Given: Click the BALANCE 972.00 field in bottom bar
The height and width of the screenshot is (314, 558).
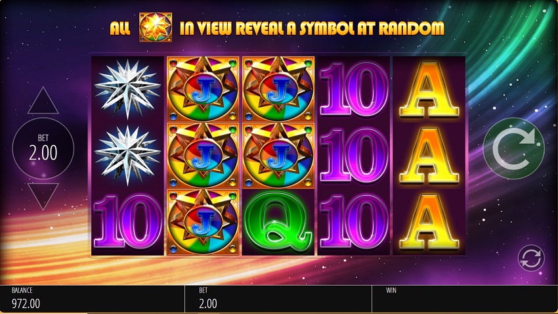Looking at the screenshot, I should tap(92, 299).
